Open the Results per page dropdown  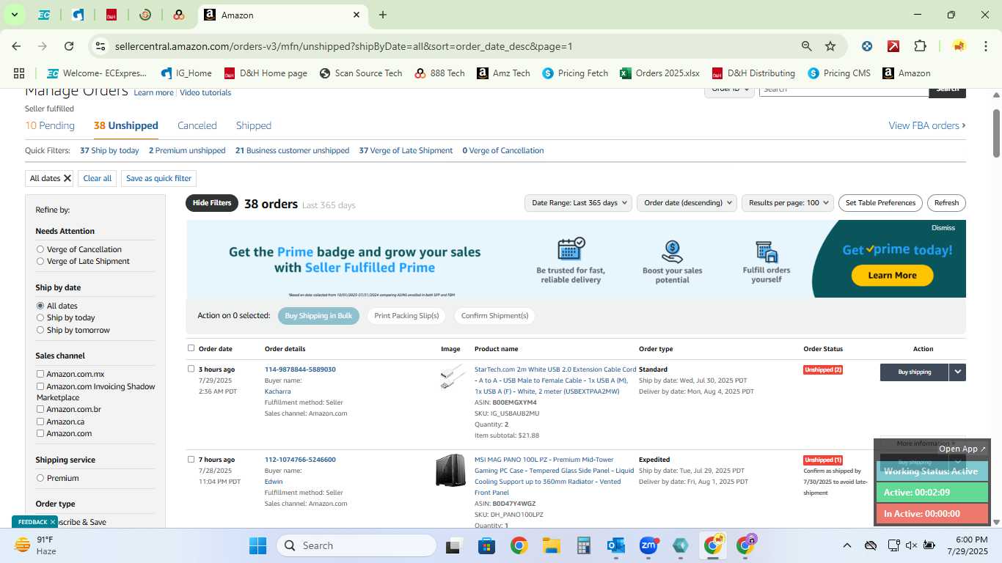pyautogui.click(x=789, y=203)
